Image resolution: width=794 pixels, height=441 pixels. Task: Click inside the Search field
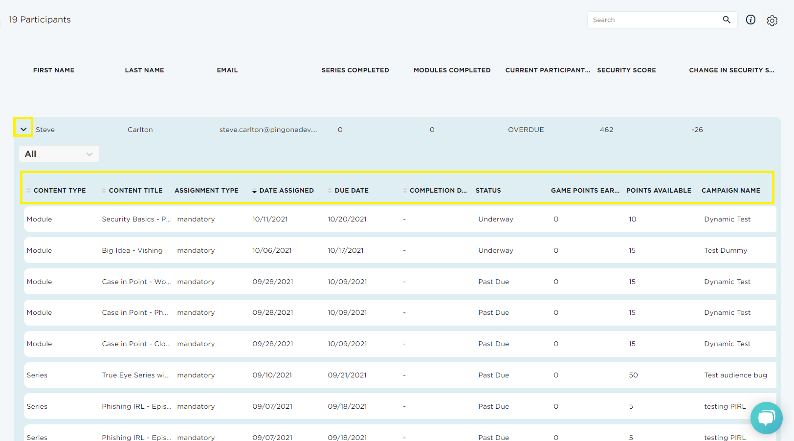(653, 20)
